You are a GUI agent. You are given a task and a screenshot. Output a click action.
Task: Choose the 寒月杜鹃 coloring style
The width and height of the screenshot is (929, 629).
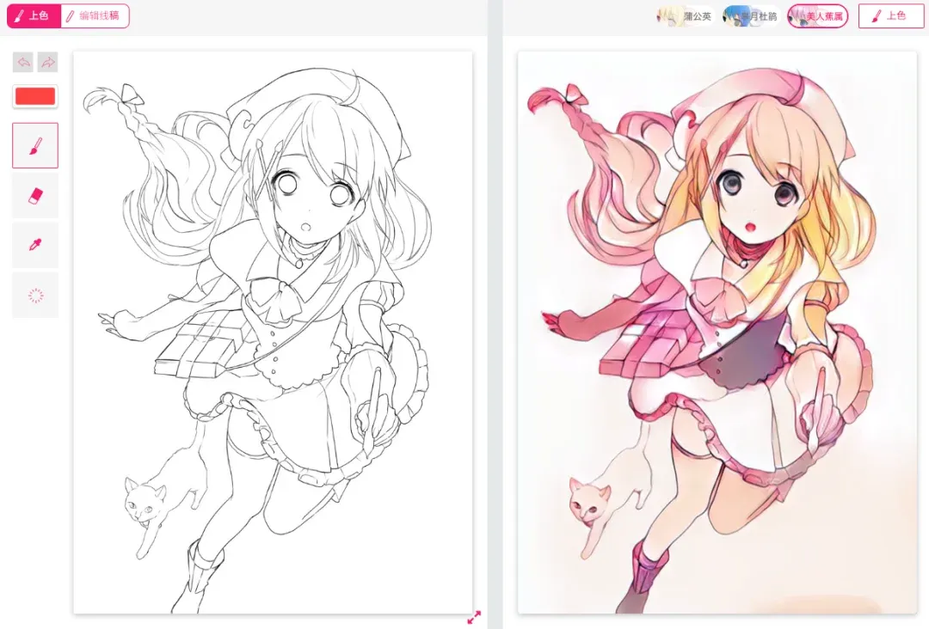(x=751, y=16)
